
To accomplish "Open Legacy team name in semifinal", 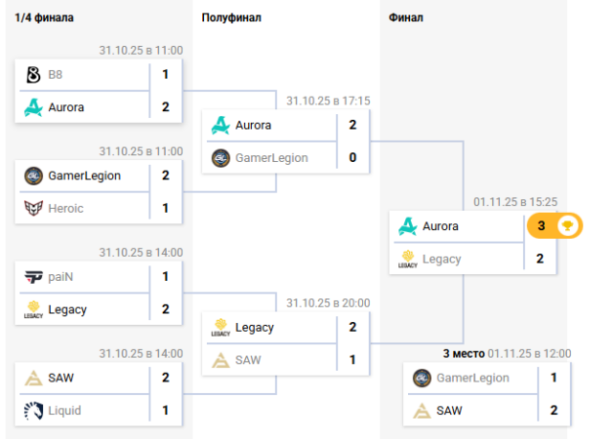I will pyautogui.click(x=255, y=327).
